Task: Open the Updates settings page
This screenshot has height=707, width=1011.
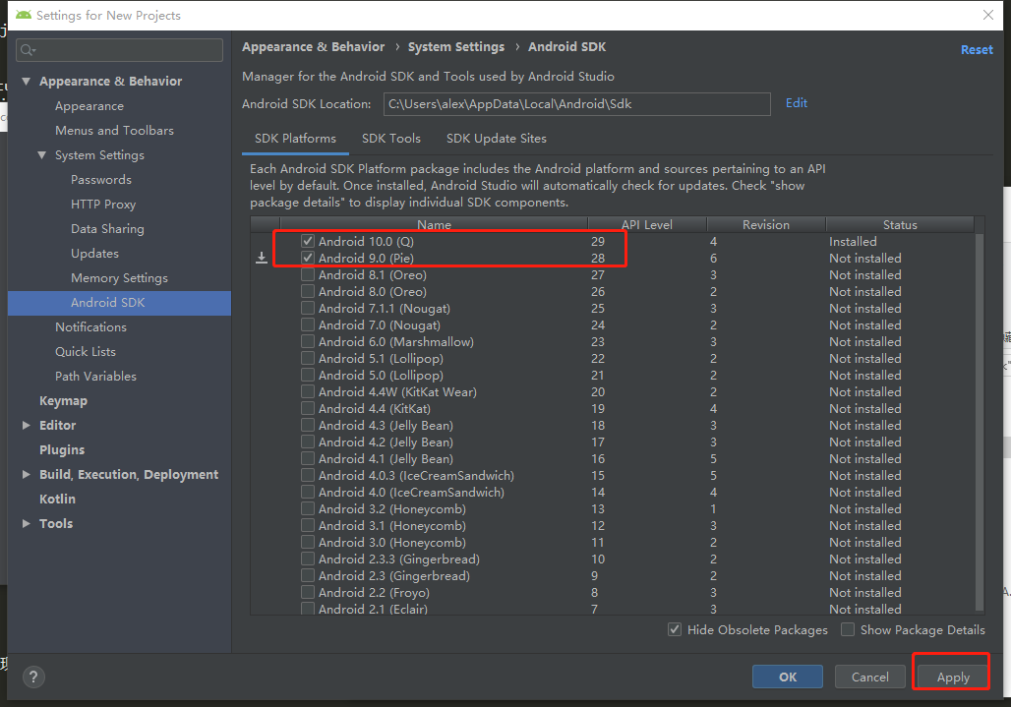Action: [94, 254]
